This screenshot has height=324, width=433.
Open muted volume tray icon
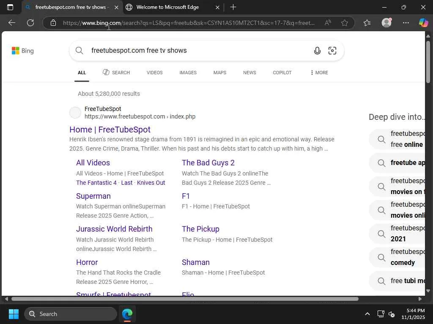click(392, 314)
